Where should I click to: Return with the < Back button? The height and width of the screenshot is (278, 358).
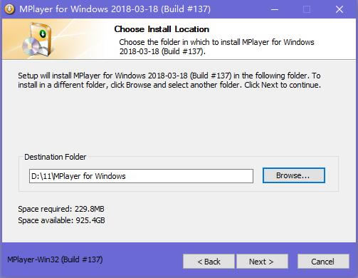209,262
